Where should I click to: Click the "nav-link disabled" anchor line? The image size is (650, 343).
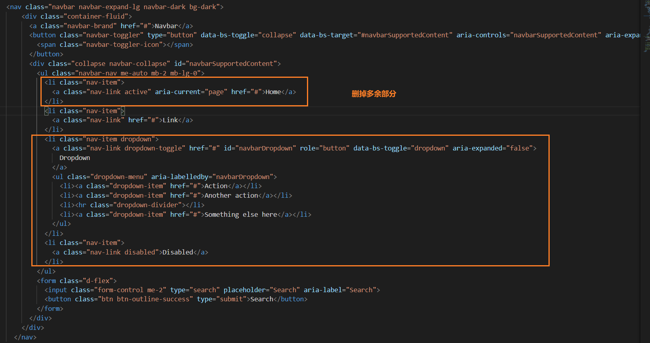(x=130, y=252)
